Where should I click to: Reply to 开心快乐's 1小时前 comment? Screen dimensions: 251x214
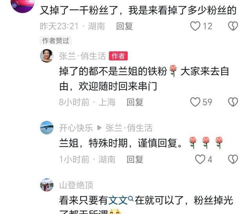point(135,159)
